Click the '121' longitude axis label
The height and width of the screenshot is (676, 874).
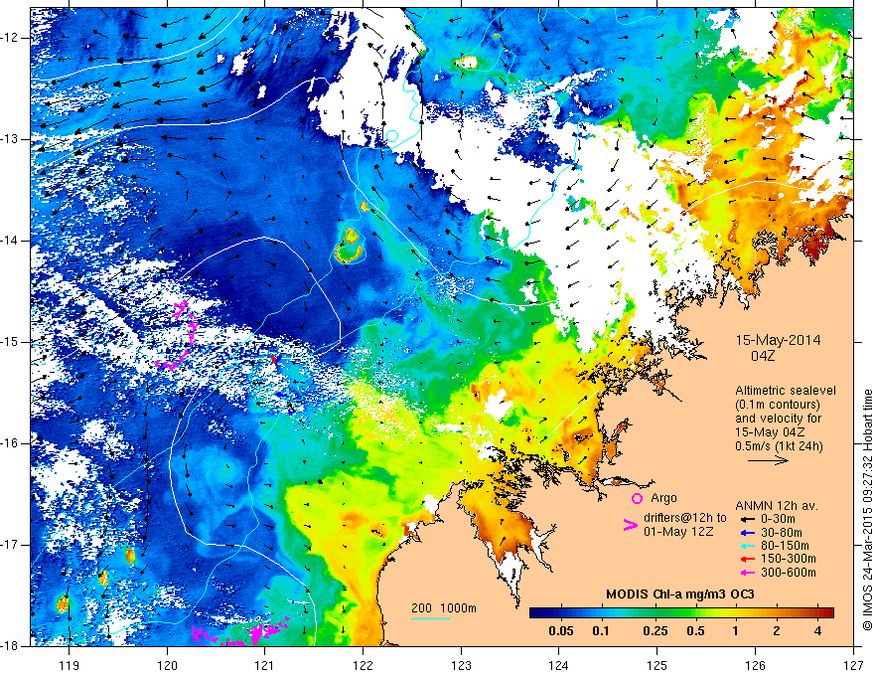pos(265,665)
